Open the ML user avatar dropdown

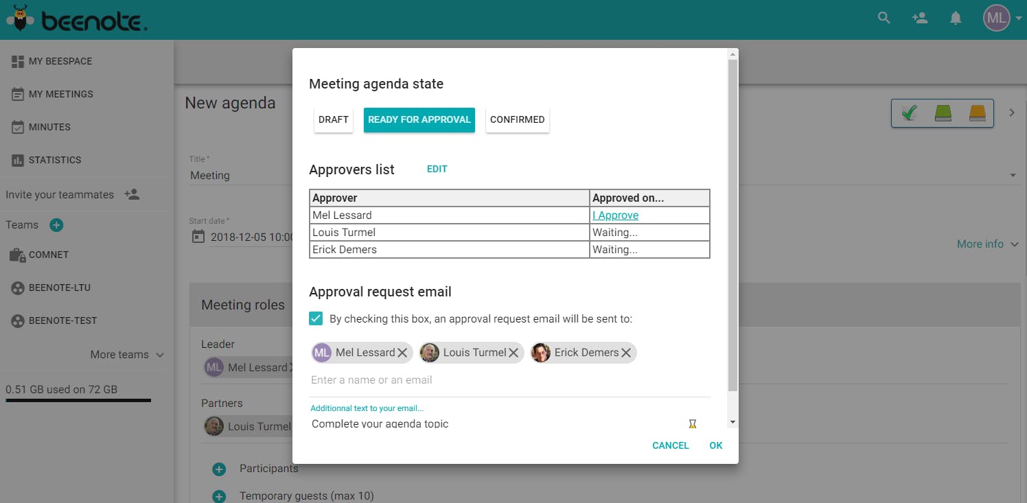coord(1002,19)
